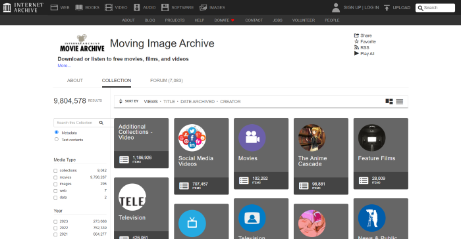This screenshot has width=461, height=239.
Task: Open the DONATE menu item
Action: [225, 20]
